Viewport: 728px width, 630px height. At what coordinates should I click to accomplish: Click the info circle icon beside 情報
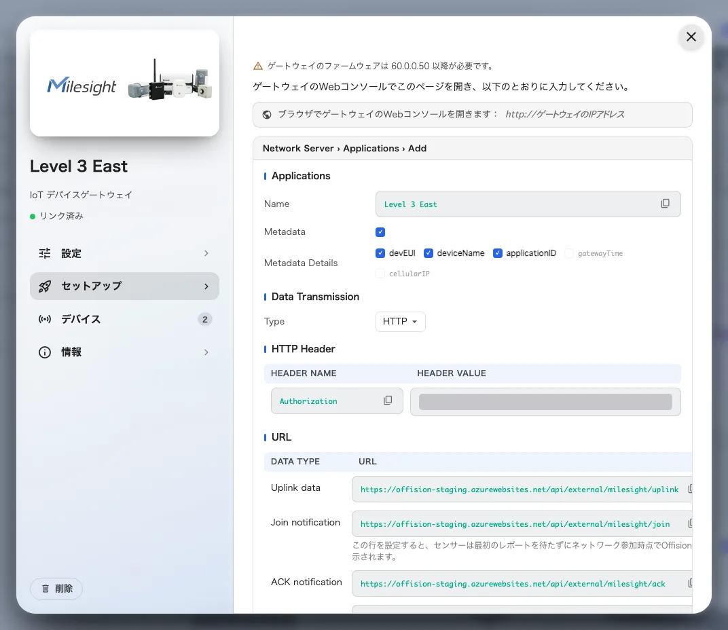[45, 352]
